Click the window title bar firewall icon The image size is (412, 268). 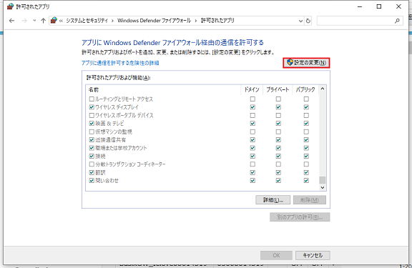(x=10, y=6)
